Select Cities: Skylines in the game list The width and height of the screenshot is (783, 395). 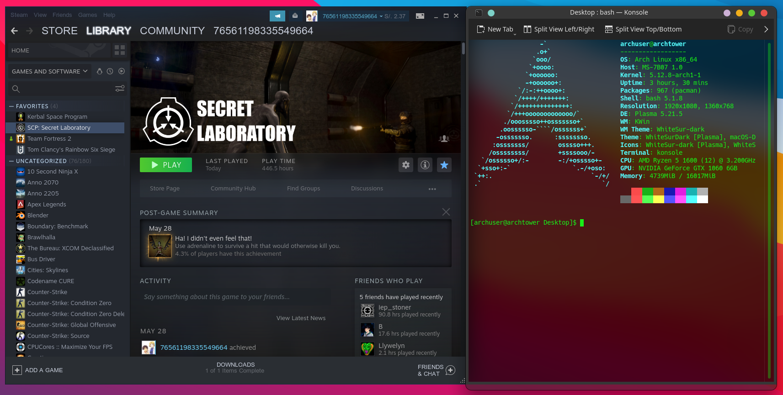65,270
